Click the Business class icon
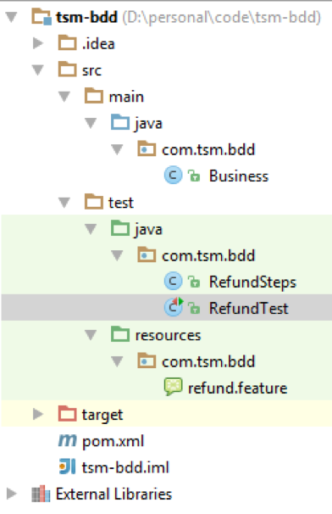332x514 pixels. pyautogui.click(x=173, y=176)
